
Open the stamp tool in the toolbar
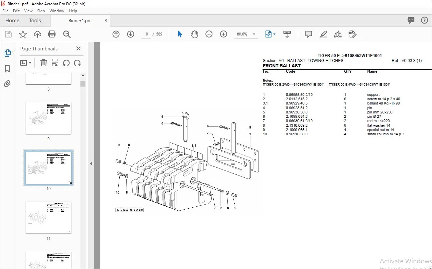tap(352, 34)
